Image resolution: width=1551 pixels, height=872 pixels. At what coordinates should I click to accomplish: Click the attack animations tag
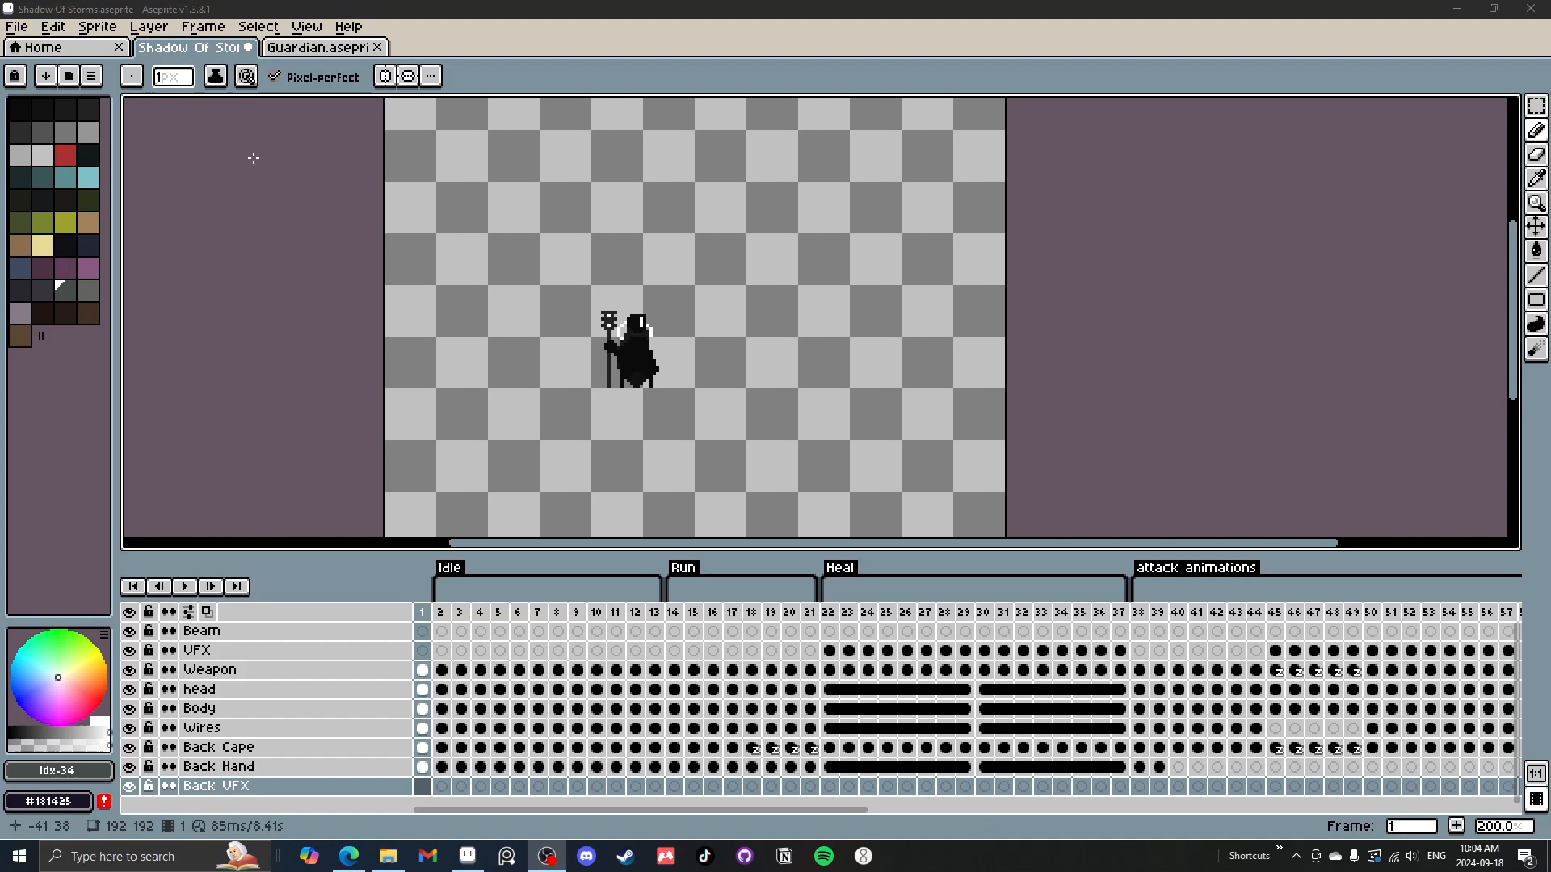tap(1196, 568)
